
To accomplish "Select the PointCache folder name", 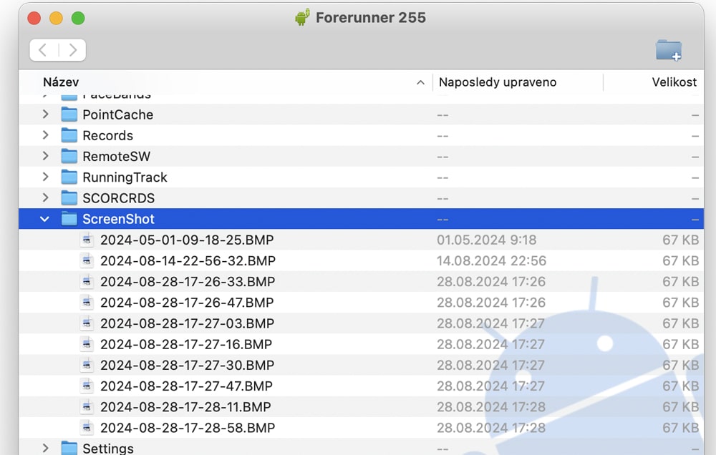I will [x=118, y=114].
